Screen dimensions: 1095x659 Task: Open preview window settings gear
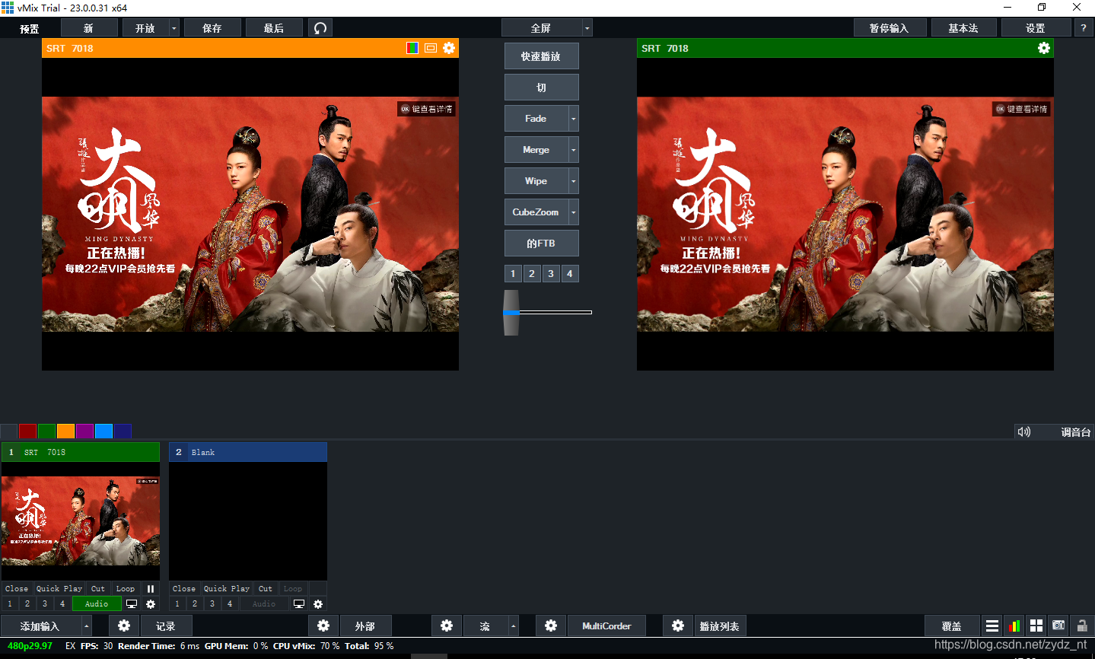pyautogui.click(x=449, y=48)
